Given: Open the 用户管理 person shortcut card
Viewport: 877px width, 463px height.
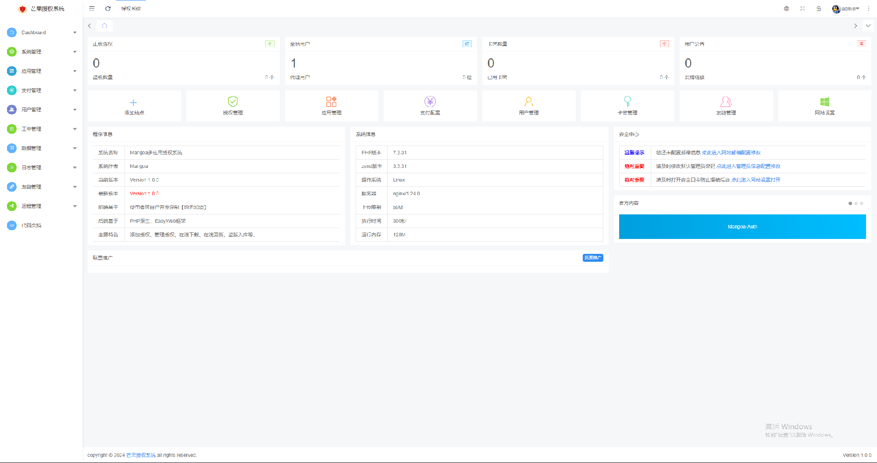Looking at the screenshot, I should [x=529, y=106].
